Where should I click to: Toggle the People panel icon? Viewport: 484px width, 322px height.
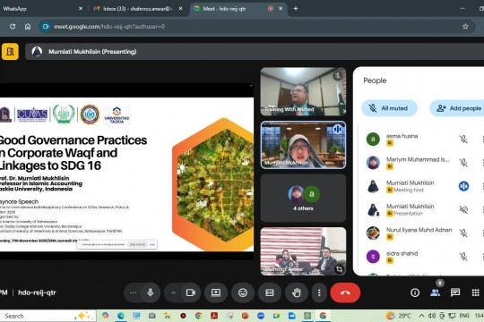[x=436, y=292]
